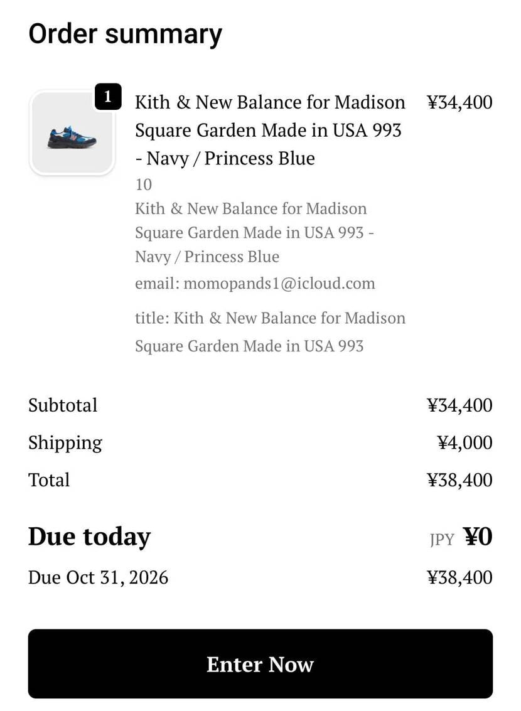Click the JPY currency code
Screen dimensions: 521x711
point(442,540)
